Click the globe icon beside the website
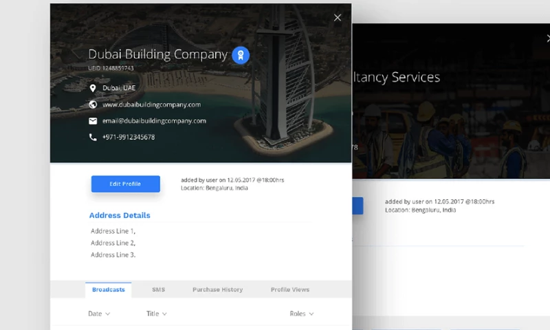 (x=93, y=104)
